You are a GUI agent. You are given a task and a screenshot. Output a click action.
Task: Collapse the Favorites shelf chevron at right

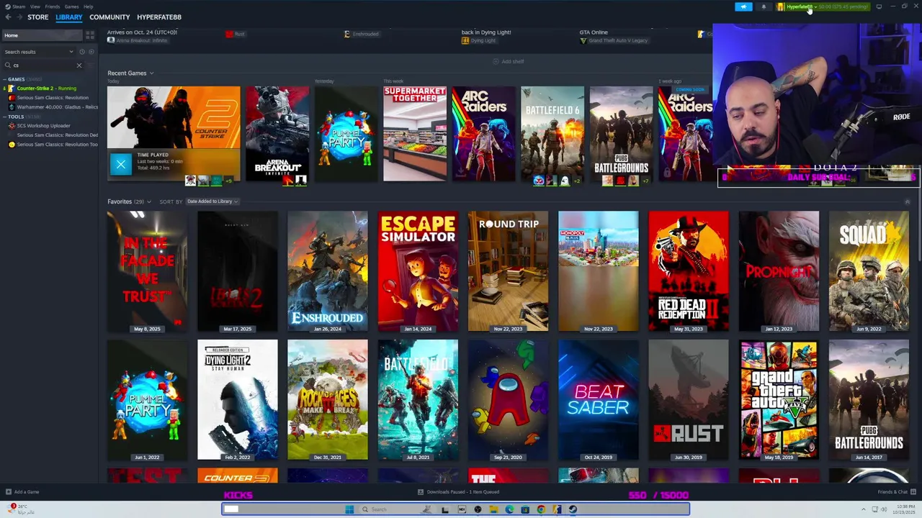point(907,201)
